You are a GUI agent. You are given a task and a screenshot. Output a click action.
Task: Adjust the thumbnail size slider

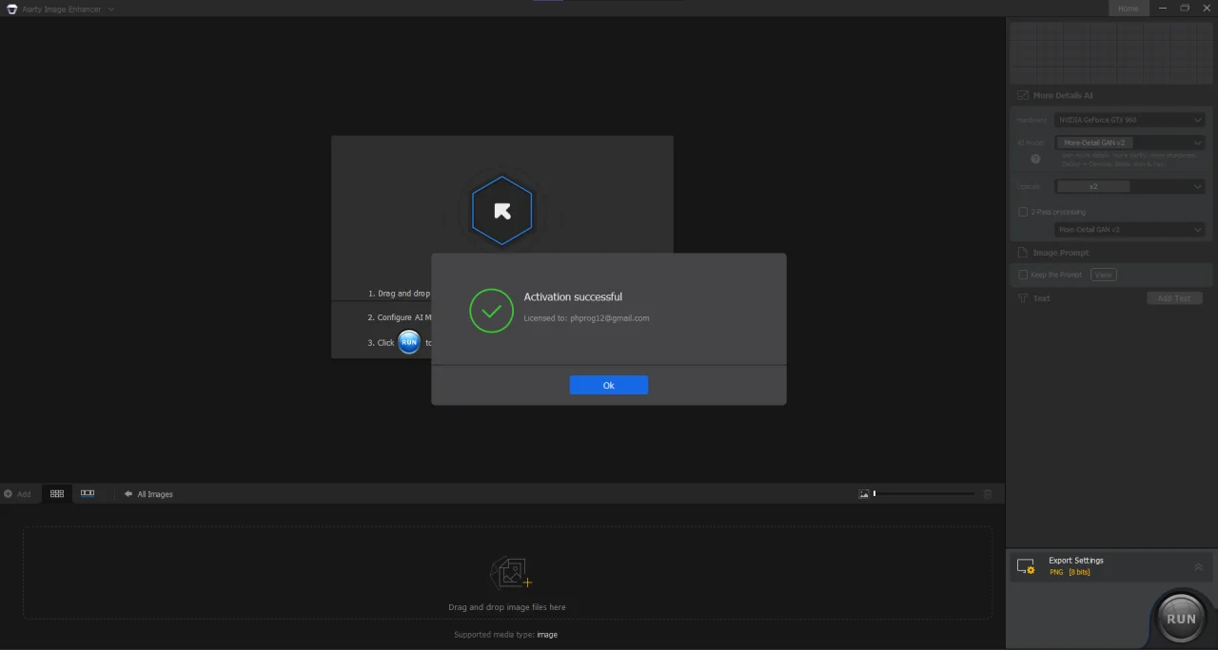pyautogui.click(x=924, y=494)
